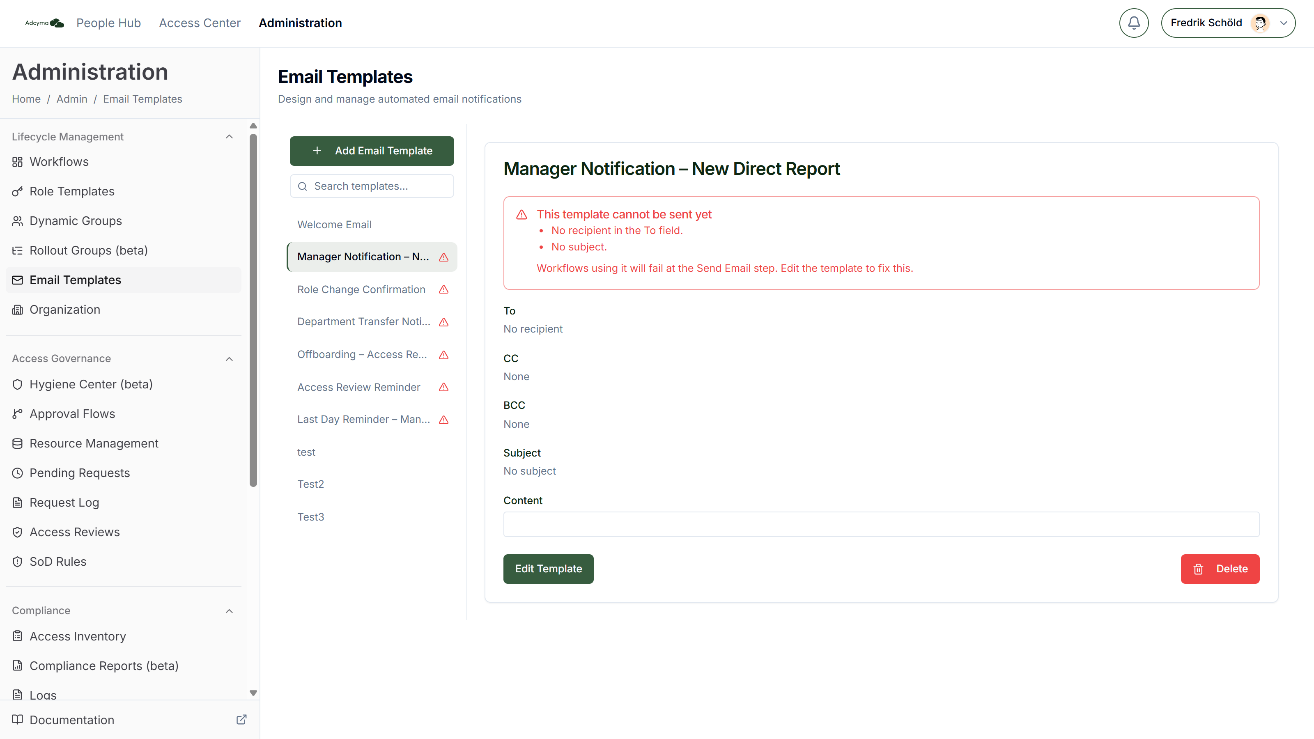Collapse the Access Governance section

(229, 358)
